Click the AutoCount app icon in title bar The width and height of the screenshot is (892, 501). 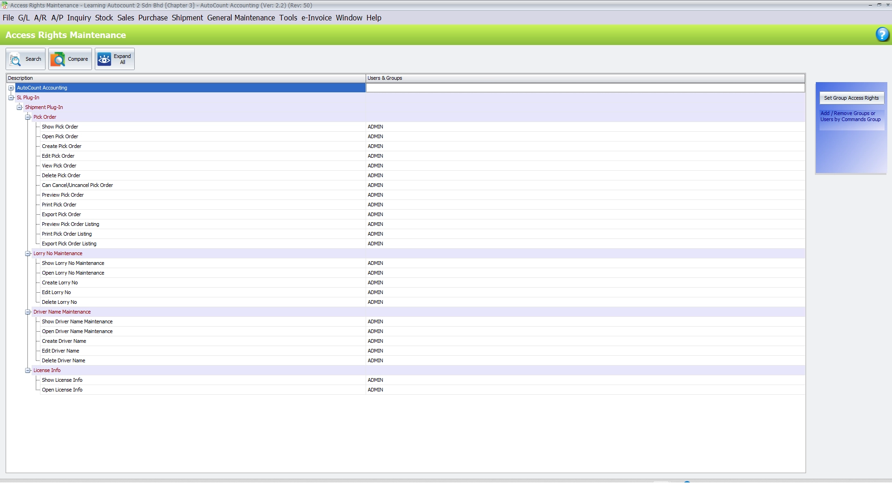click(x=5, y=5)
